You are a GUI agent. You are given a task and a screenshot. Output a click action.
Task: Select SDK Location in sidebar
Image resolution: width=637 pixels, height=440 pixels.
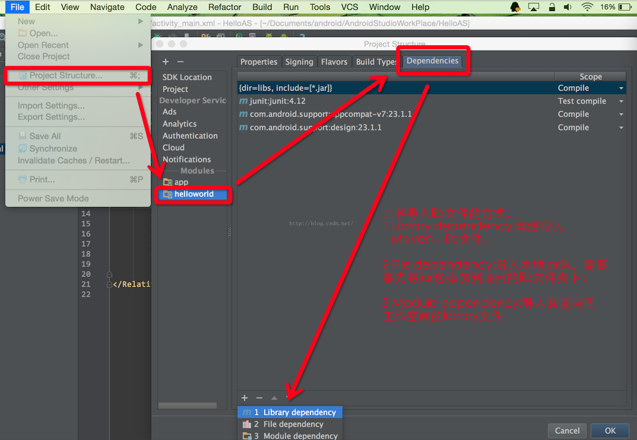coord(187,77)
